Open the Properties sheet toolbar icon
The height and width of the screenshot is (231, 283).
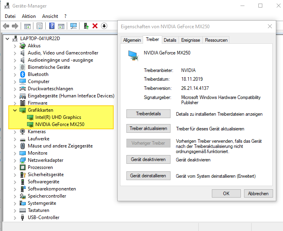[39, 26]
